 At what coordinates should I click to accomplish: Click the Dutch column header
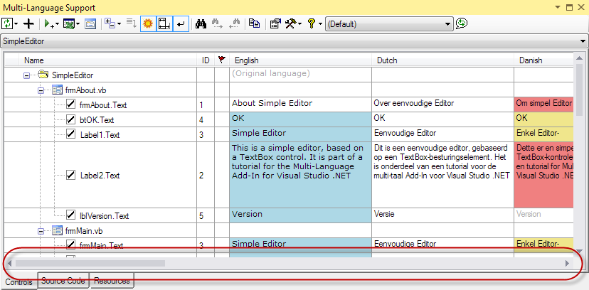tap(441, 60)
